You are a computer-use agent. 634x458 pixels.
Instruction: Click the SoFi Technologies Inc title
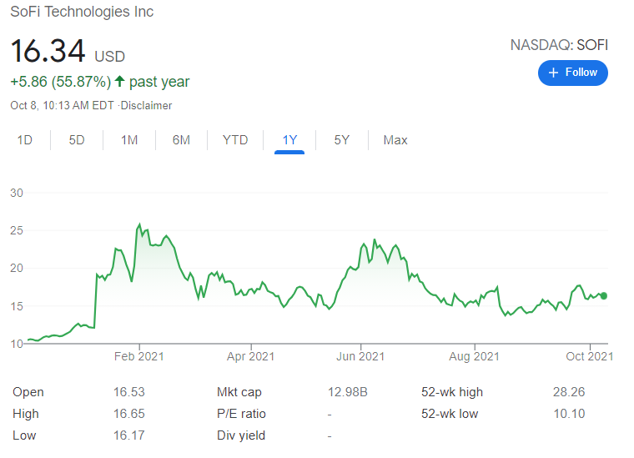pos(82,12)
